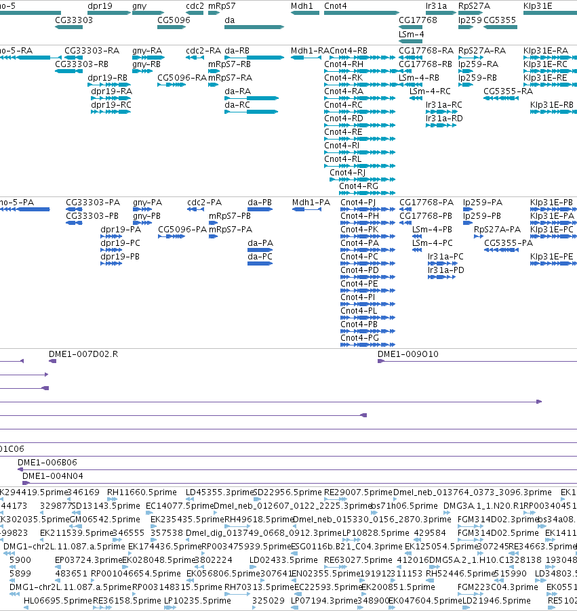Click the Mdh1 gene glyph
Screen dimensions: 577x611
[305, 13]
